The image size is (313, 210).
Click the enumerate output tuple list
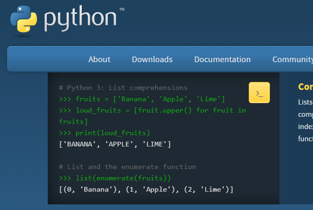coord(146,189)
